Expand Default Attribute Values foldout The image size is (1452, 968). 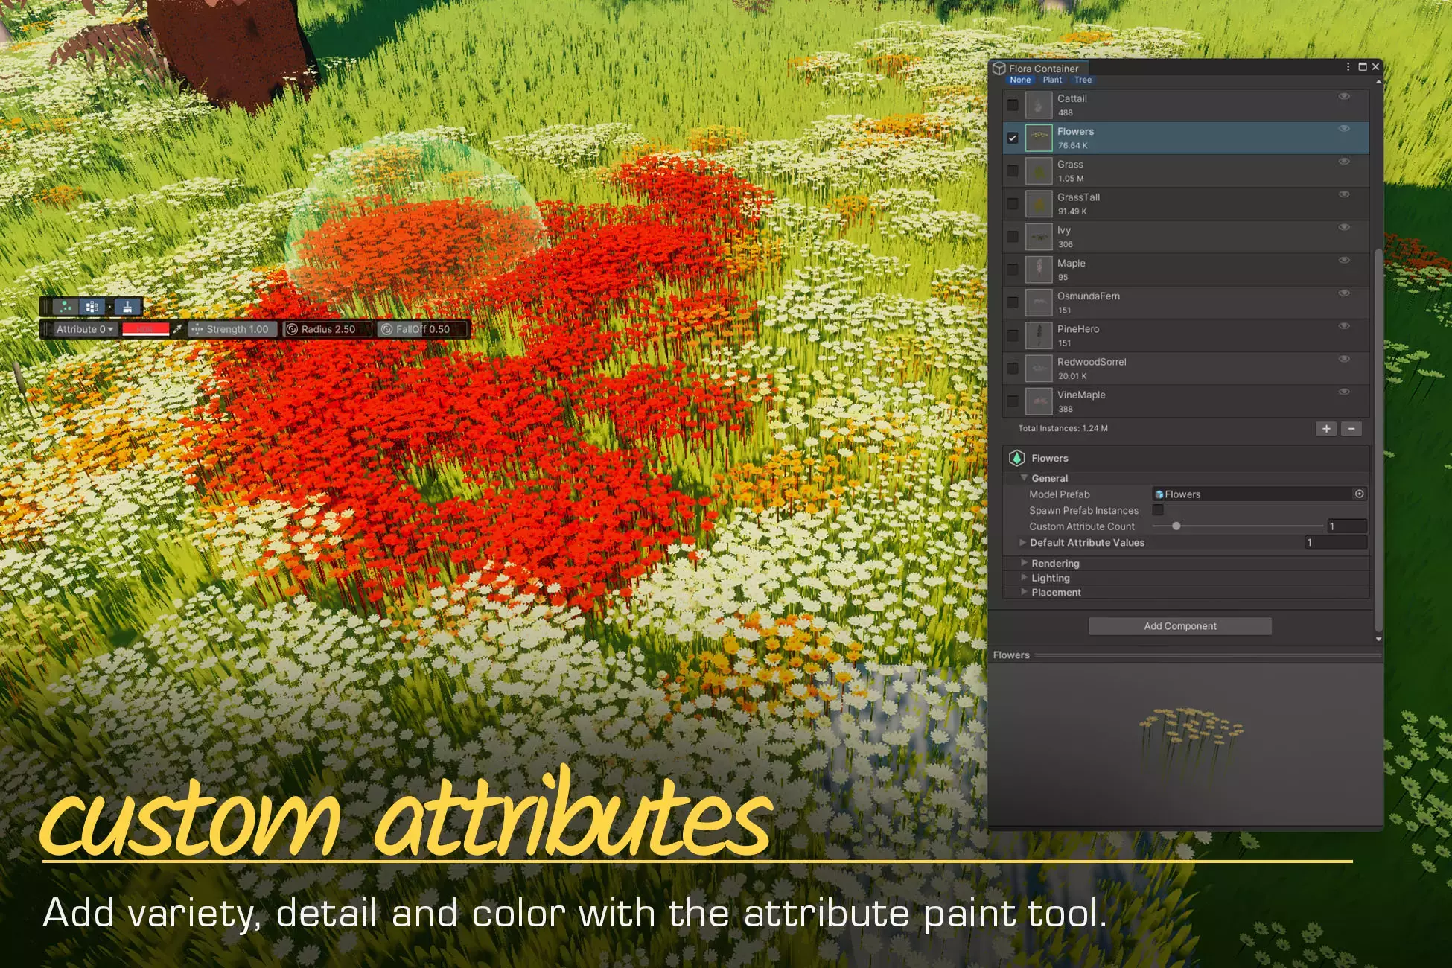pyautogui.click(x=1022, y=543)
